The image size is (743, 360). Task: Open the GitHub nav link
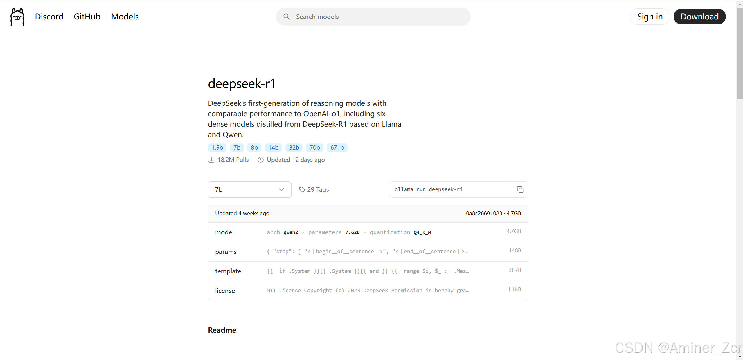87,17
